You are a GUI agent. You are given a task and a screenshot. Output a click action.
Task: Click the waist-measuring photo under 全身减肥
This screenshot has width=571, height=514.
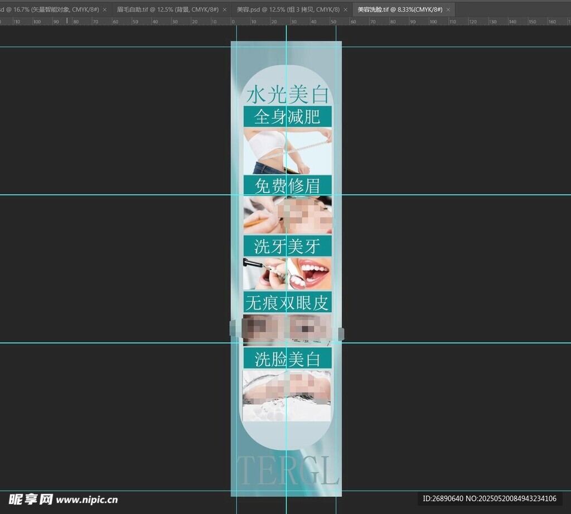click(x=288, y=151)
